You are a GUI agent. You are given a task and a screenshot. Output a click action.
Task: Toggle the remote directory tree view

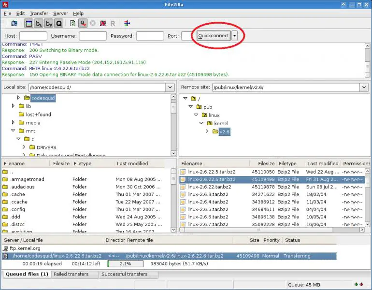click(x=49, y=24)
